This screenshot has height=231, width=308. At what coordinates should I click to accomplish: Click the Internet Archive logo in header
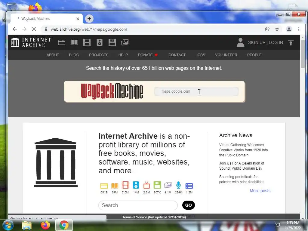point(31,42)
